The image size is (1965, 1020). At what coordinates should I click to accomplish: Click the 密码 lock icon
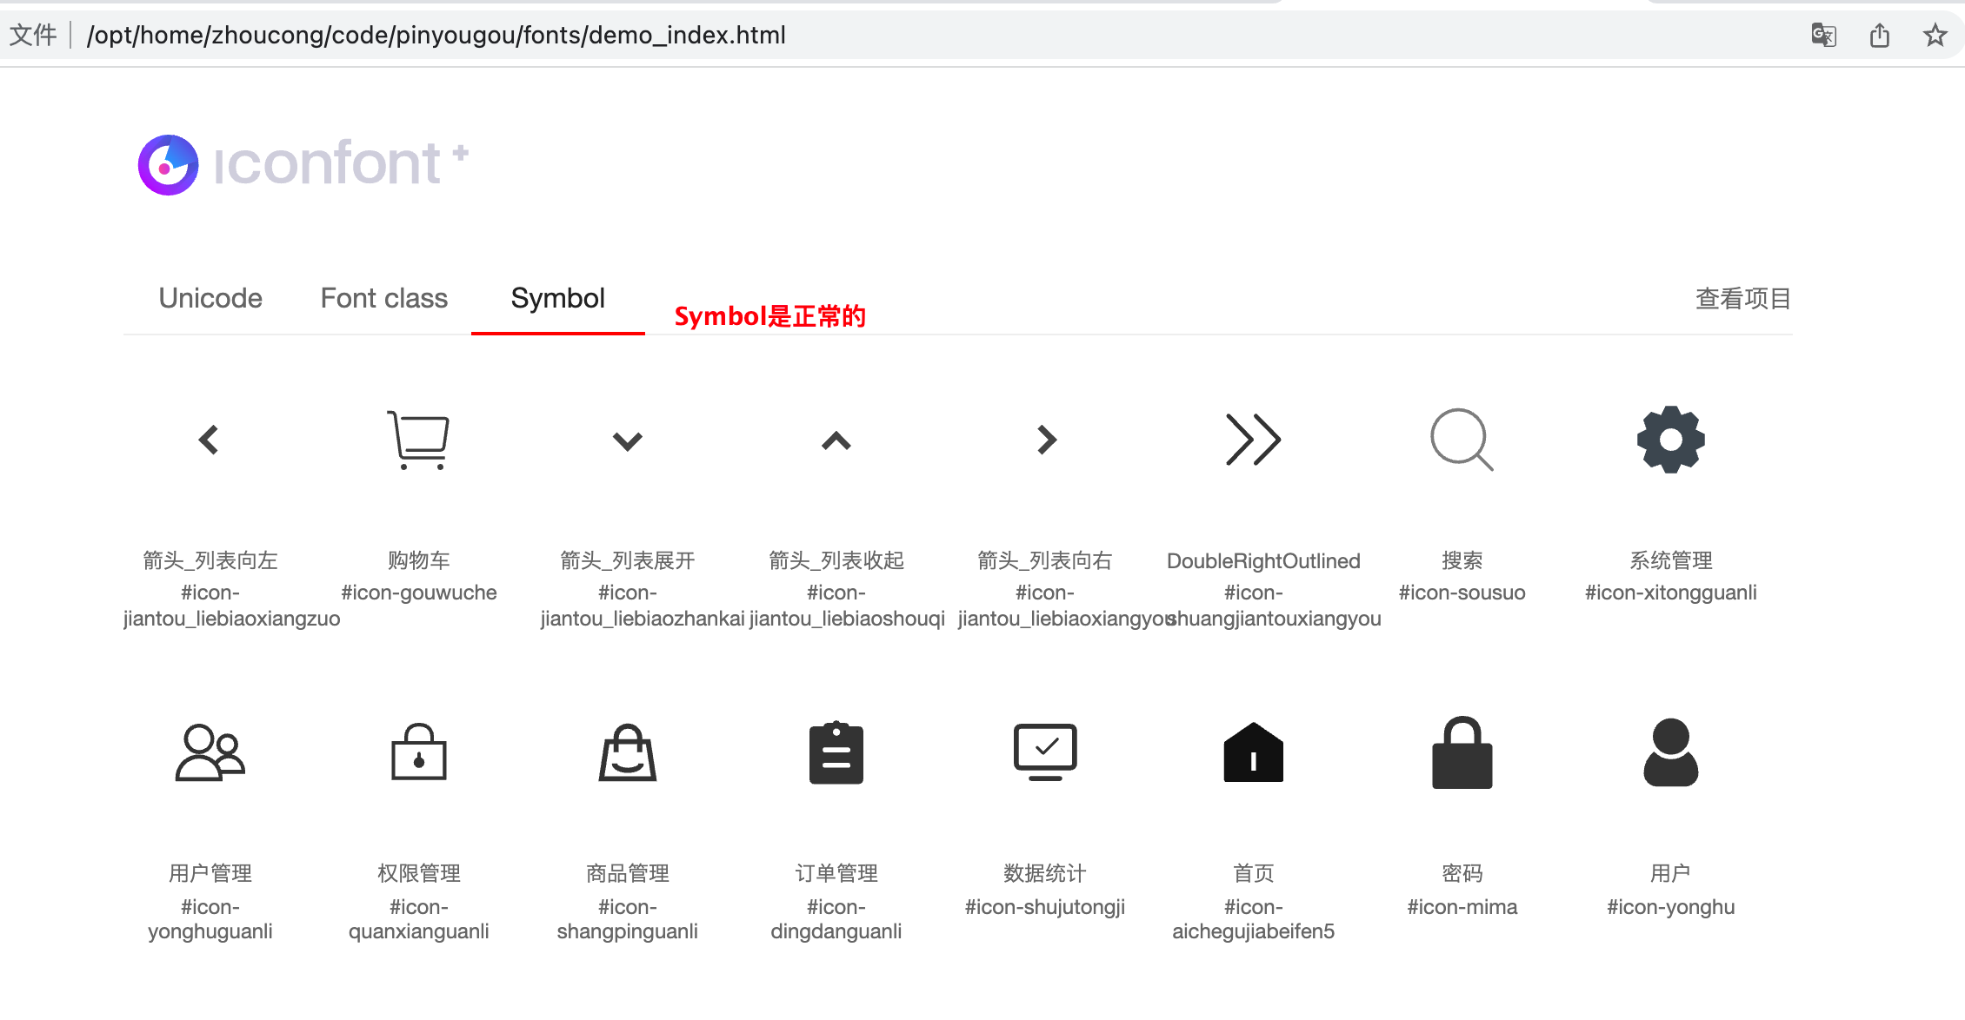click(x=1462, y=753)
